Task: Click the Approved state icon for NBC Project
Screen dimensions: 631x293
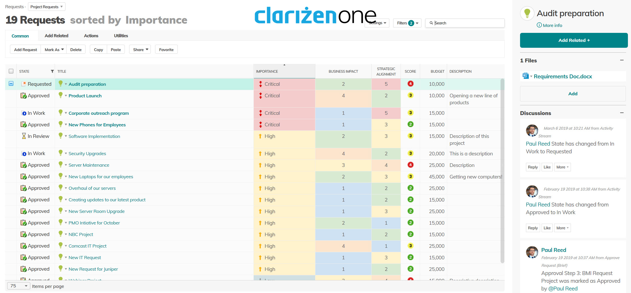Action: (23, 234)
